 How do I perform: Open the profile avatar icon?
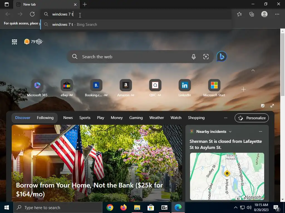point(264,14)
